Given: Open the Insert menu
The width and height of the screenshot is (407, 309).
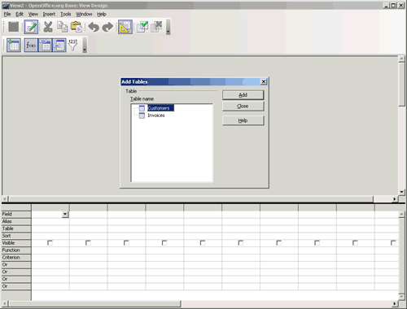Looking at the screenshot, I should (49, 14).
